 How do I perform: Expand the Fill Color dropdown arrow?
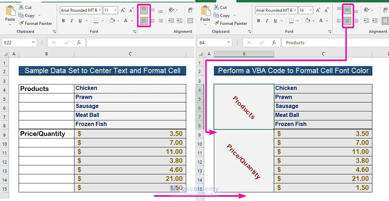(118, 21)
